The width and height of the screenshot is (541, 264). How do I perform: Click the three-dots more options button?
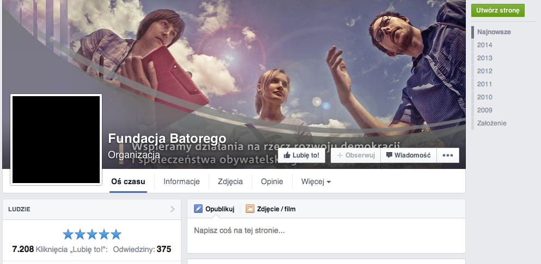[x=448, y=155]
